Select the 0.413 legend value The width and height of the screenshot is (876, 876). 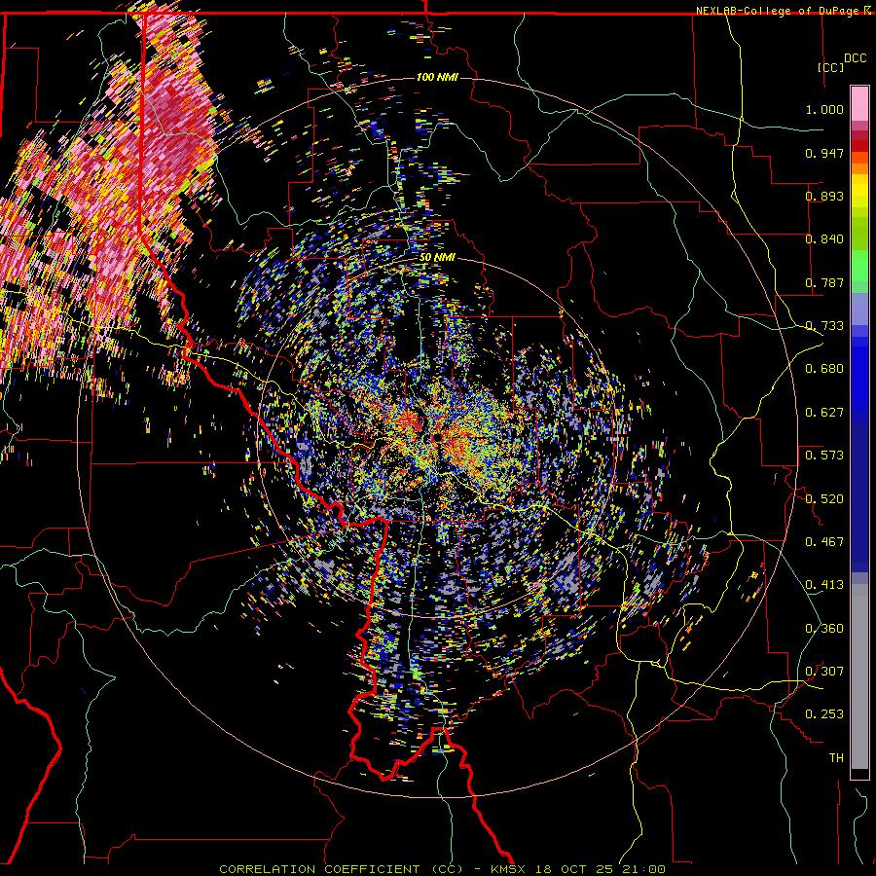tap(824, 585)
